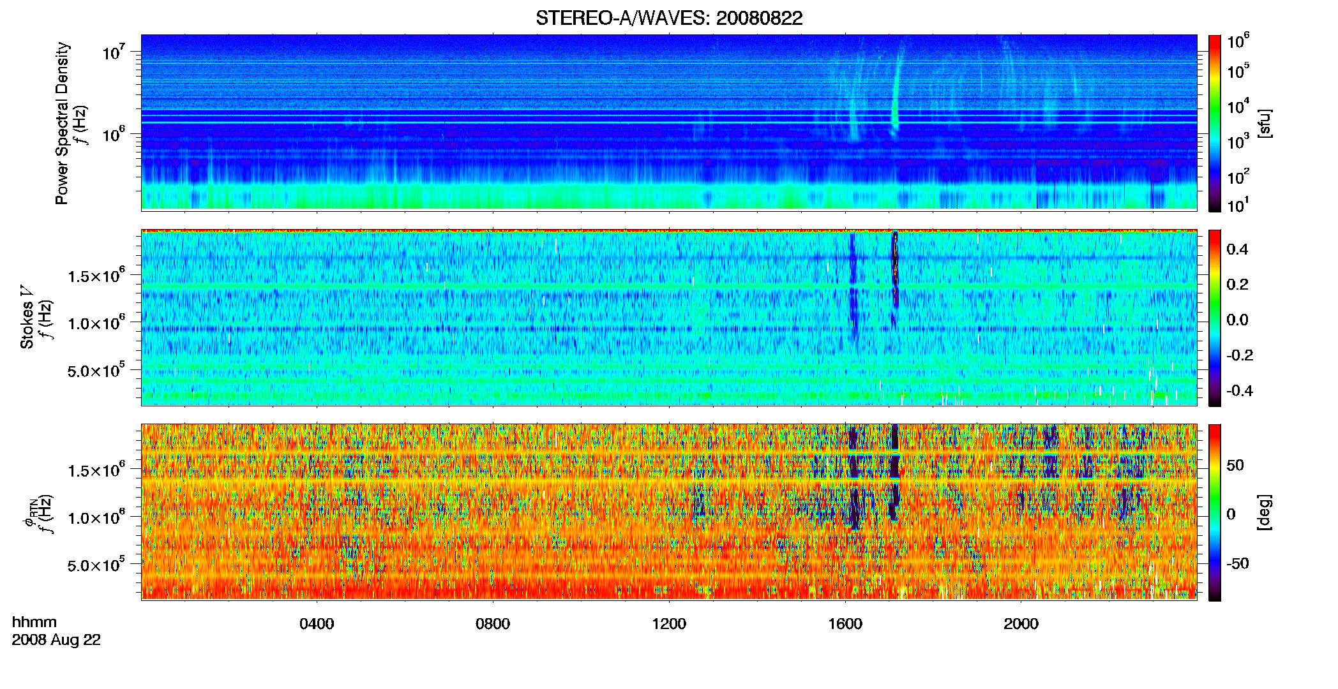Viewport: 1338px width, 689px height.
Task: Click the plot title STEREO-A/WAVES: 20080822
Action: click(x=668, y=19)
